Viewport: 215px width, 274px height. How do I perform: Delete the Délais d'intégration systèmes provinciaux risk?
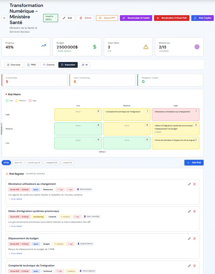pyautogui.click(x=194, y=211)
